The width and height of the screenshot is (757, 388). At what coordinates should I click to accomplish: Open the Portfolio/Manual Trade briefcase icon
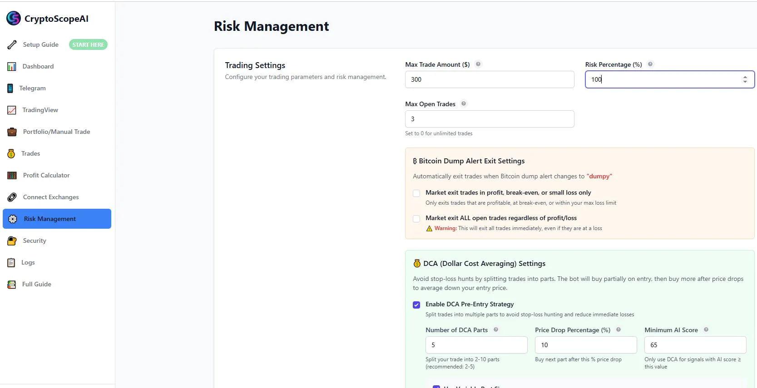coord(12,132)
